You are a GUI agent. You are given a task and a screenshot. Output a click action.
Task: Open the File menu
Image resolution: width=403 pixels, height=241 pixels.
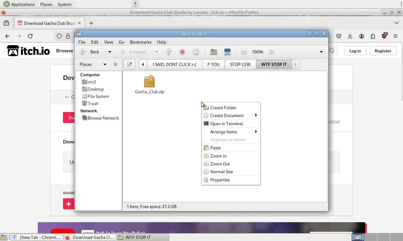tap(82, 42)
